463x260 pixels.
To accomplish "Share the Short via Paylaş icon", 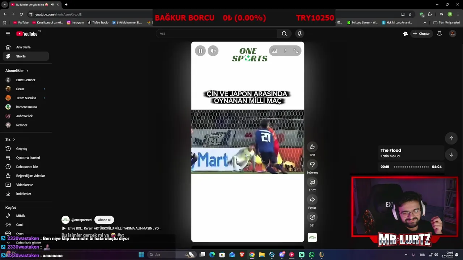I will click(312, 200).
